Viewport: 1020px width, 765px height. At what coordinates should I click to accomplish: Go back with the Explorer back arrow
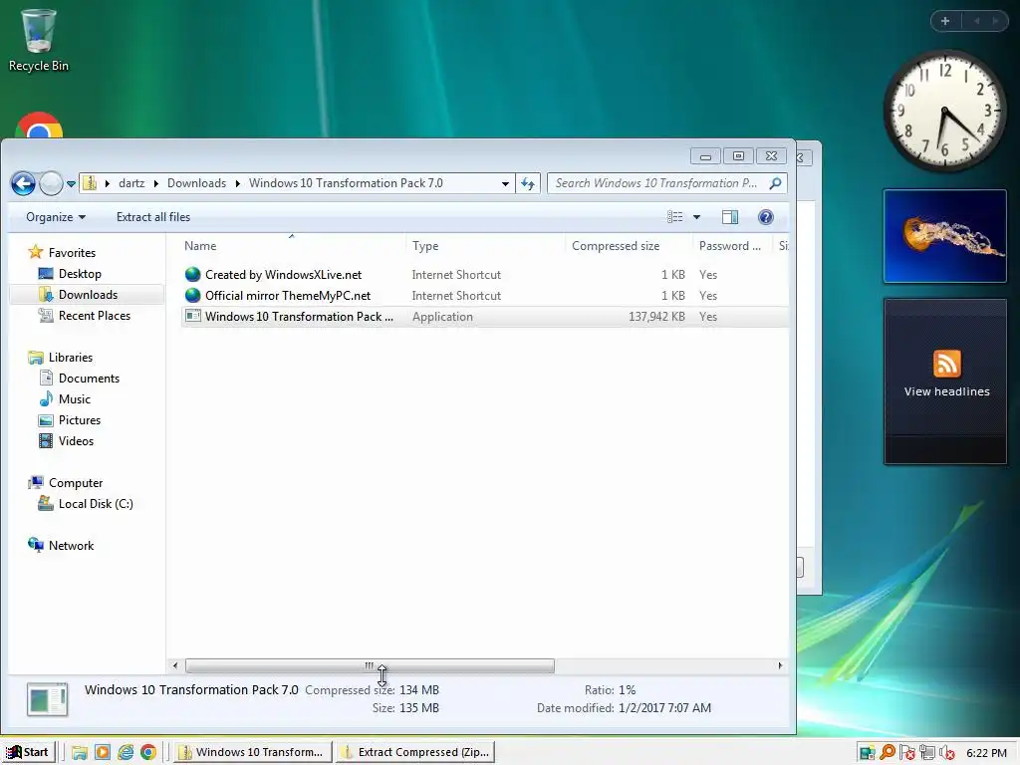pyautogui.click(x=24, y=184)
